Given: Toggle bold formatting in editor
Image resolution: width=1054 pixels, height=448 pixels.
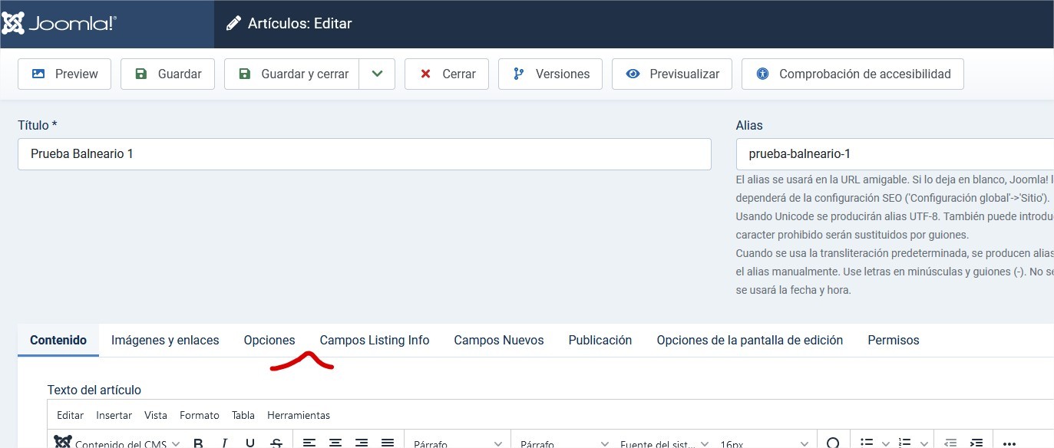Looking at the screenshot, I should pyautogui.click(x=199, y=443).
